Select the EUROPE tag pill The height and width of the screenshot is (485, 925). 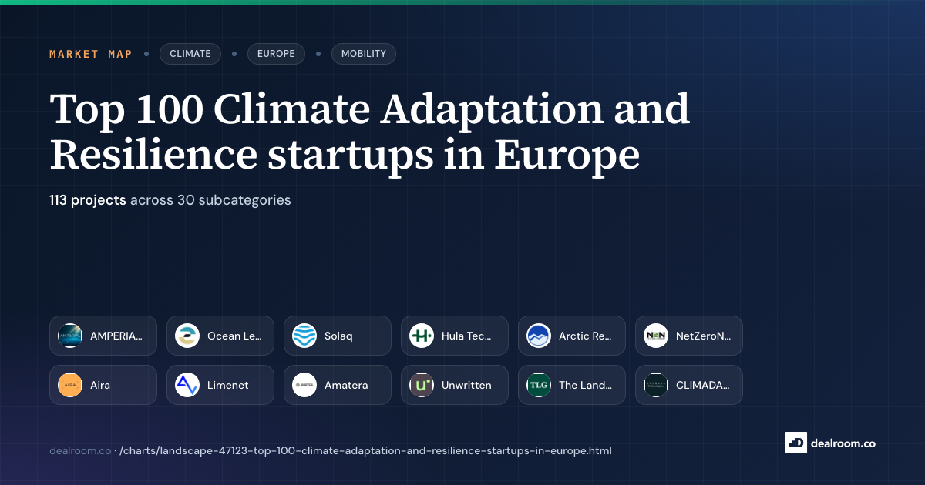pos(276,54)
